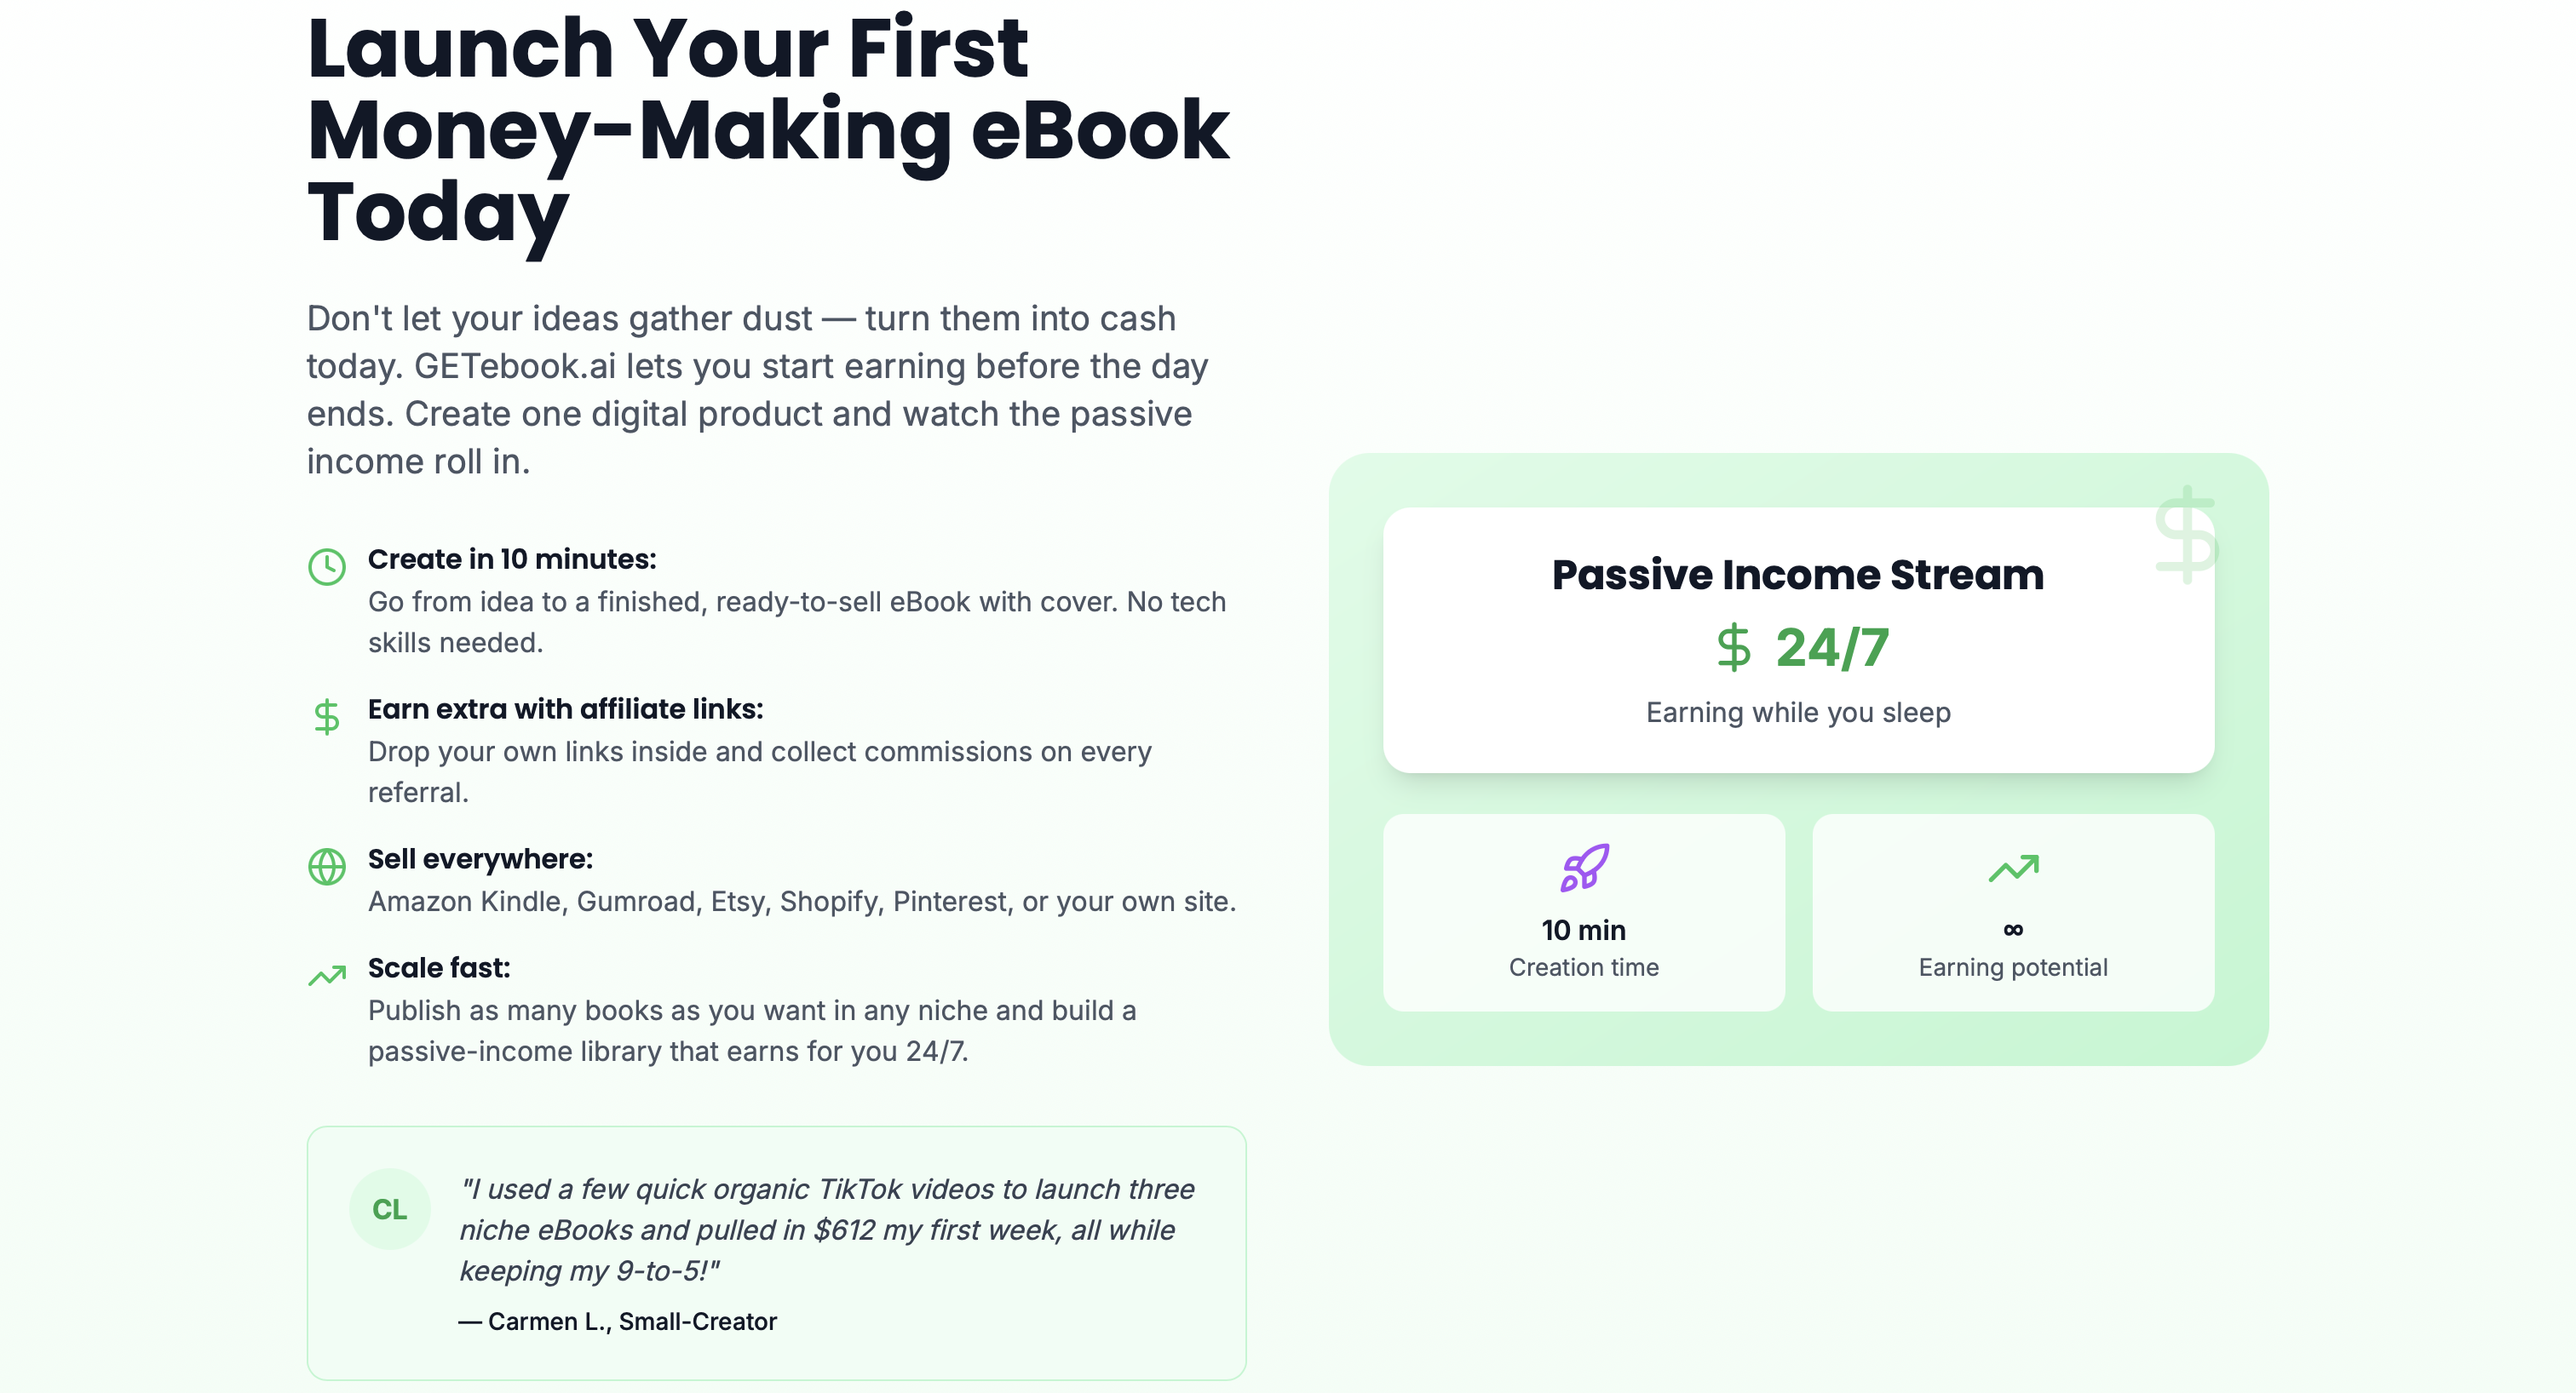Click the Launch Your First Money-Making eBook heading
The height and width of the screenshot is (1393, 2576).
pyautogui.click(x=768, y=130)
